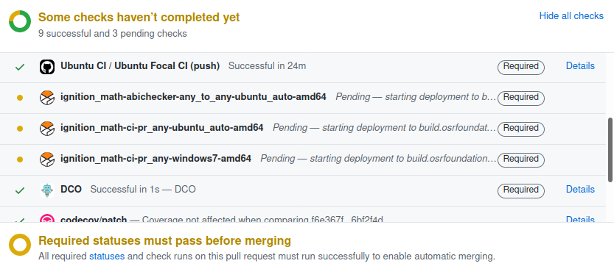Click the yellow pending dot for abichecker job
This screenshot has width=614, height=269.
20,98
